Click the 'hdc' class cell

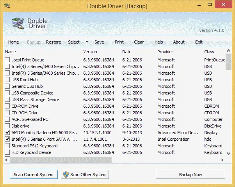click(208, 139)
